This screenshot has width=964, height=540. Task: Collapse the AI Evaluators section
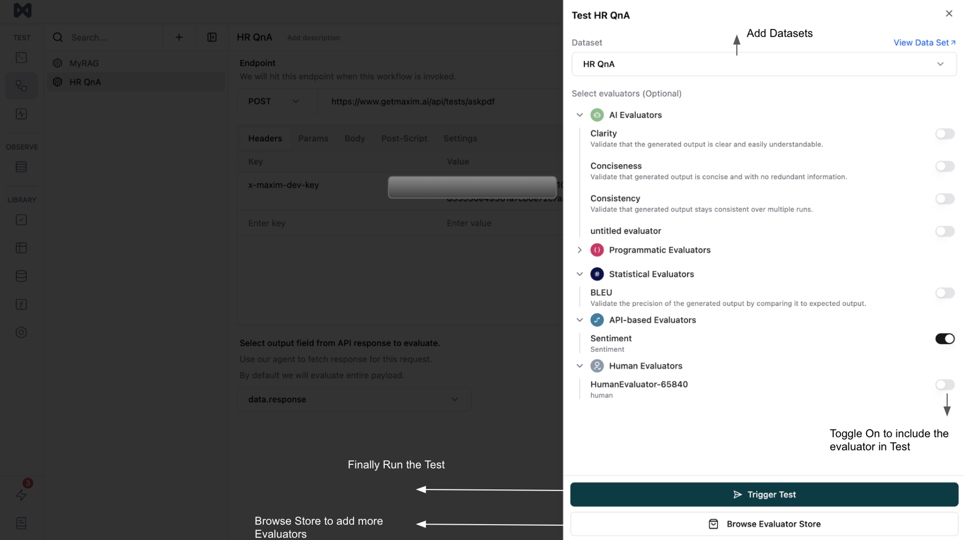click(579, 115)
